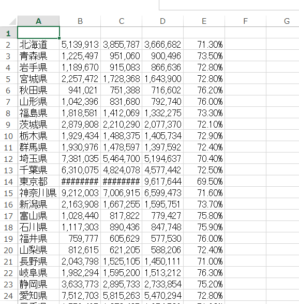Viewport: 299px width, 304px height.
Task: Click cell containing 福井県
Action: coord(38,239)
